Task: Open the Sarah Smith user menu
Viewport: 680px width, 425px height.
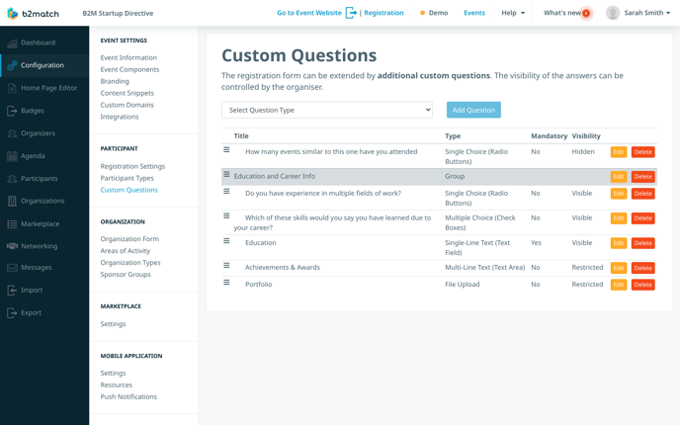Action: (x=646, y=13)
